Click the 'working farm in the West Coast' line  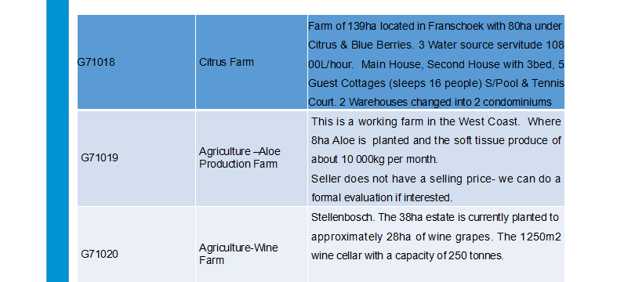point(436,121)
